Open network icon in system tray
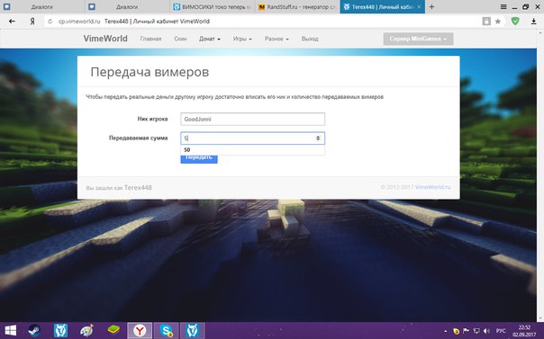544x339 pixels. point(477,331)
